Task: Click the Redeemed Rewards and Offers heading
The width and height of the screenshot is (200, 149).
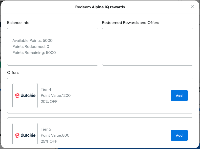Action: (x=130, y=23)
